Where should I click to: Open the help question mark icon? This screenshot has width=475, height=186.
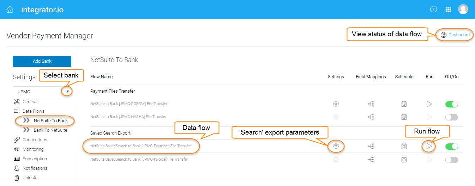tap(433, 10)
